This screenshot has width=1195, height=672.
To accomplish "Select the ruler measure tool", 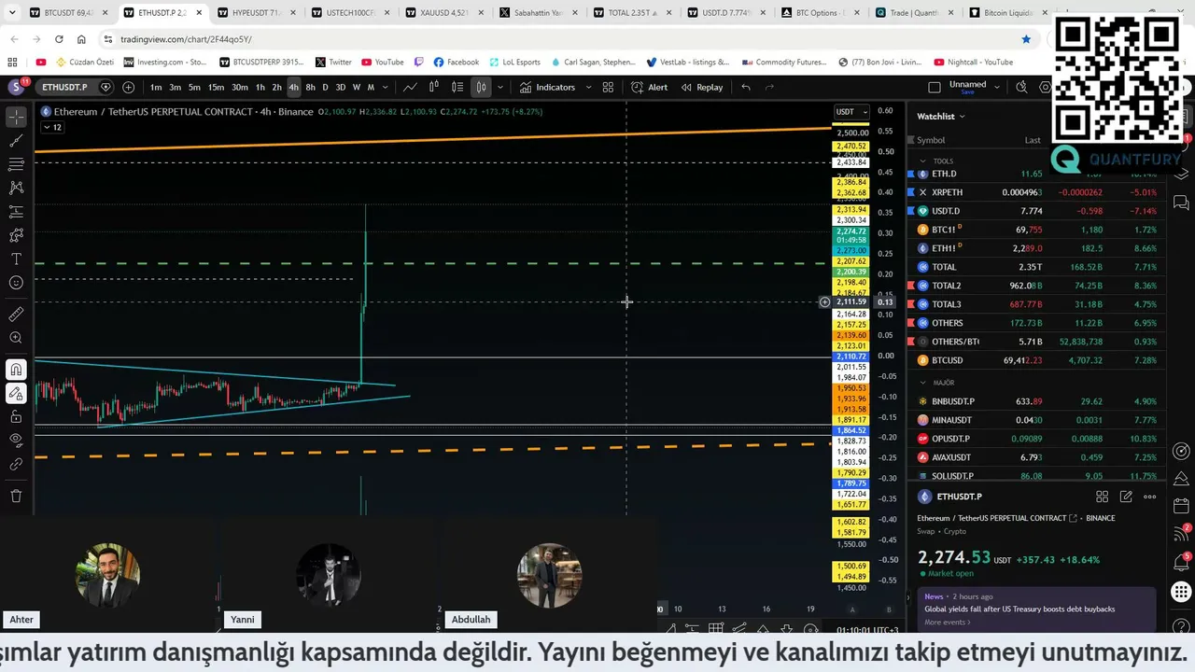I will pos(16,315).
